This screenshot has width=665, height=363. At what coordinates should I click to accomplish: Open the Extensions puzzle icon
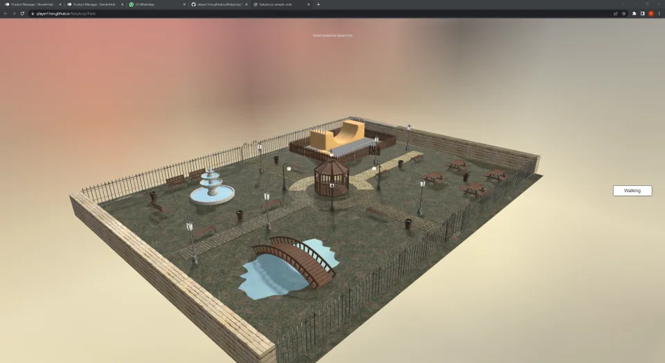point(634,13)
